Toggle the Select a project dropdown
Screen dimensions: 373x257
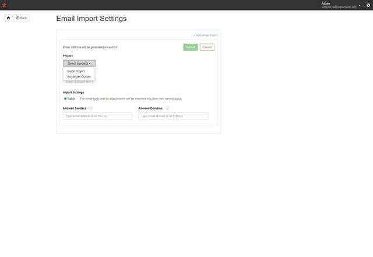79,64
